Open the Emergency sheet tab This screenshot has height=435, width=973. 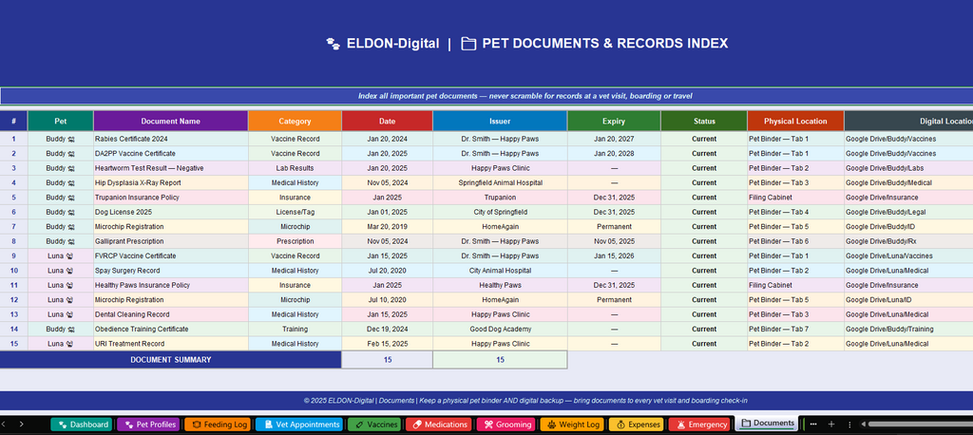tap(700, 425)
